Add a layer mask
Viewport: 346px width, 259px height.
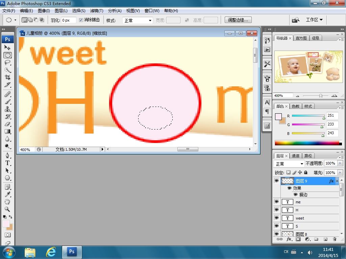pyautogui.click(x=298, y=239)
